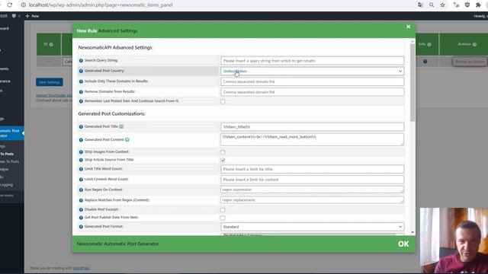Click the scrollbar up arrow in dialog

click(x=413, y=41)
